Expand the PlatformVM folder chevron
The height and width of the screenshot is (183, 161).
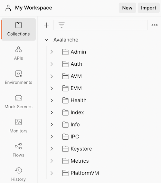coord(52,173)
